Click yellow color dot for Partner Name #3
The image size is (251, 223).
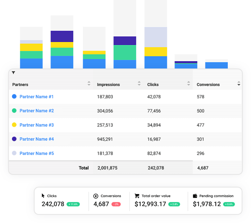[14, 125]
